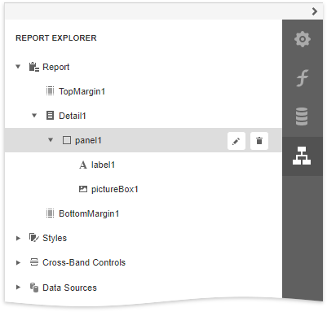This screenshot has width=327, height=312.
Task: Expand the Data Sources node
Action: tap(18, 288)
